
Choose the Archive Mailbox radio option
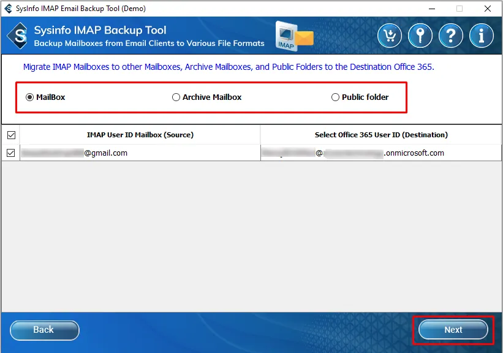(x=176, y=97)
